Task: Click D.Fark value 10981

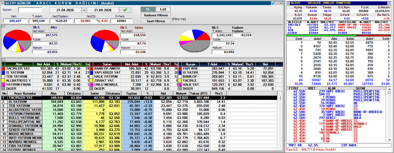Action: click(x=121, y=21)
